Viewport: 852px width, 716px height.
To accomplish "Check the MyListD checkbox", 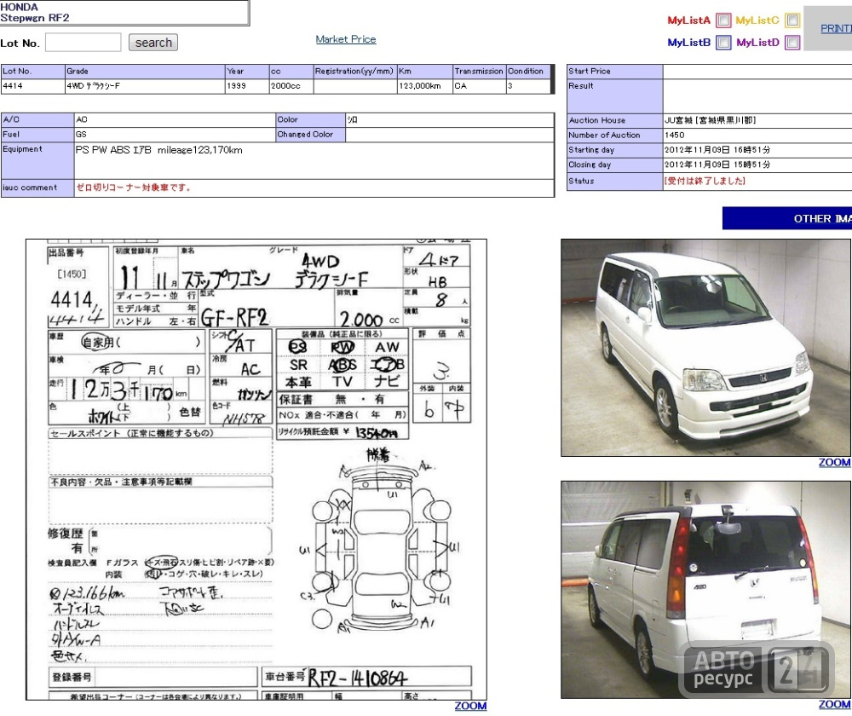I will 792,43.
